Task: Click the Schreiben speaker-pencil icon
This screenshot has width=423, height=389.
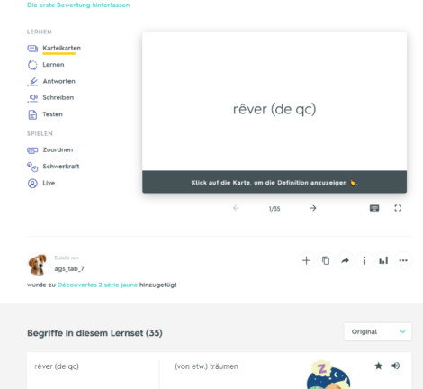Action: (32, 98)
